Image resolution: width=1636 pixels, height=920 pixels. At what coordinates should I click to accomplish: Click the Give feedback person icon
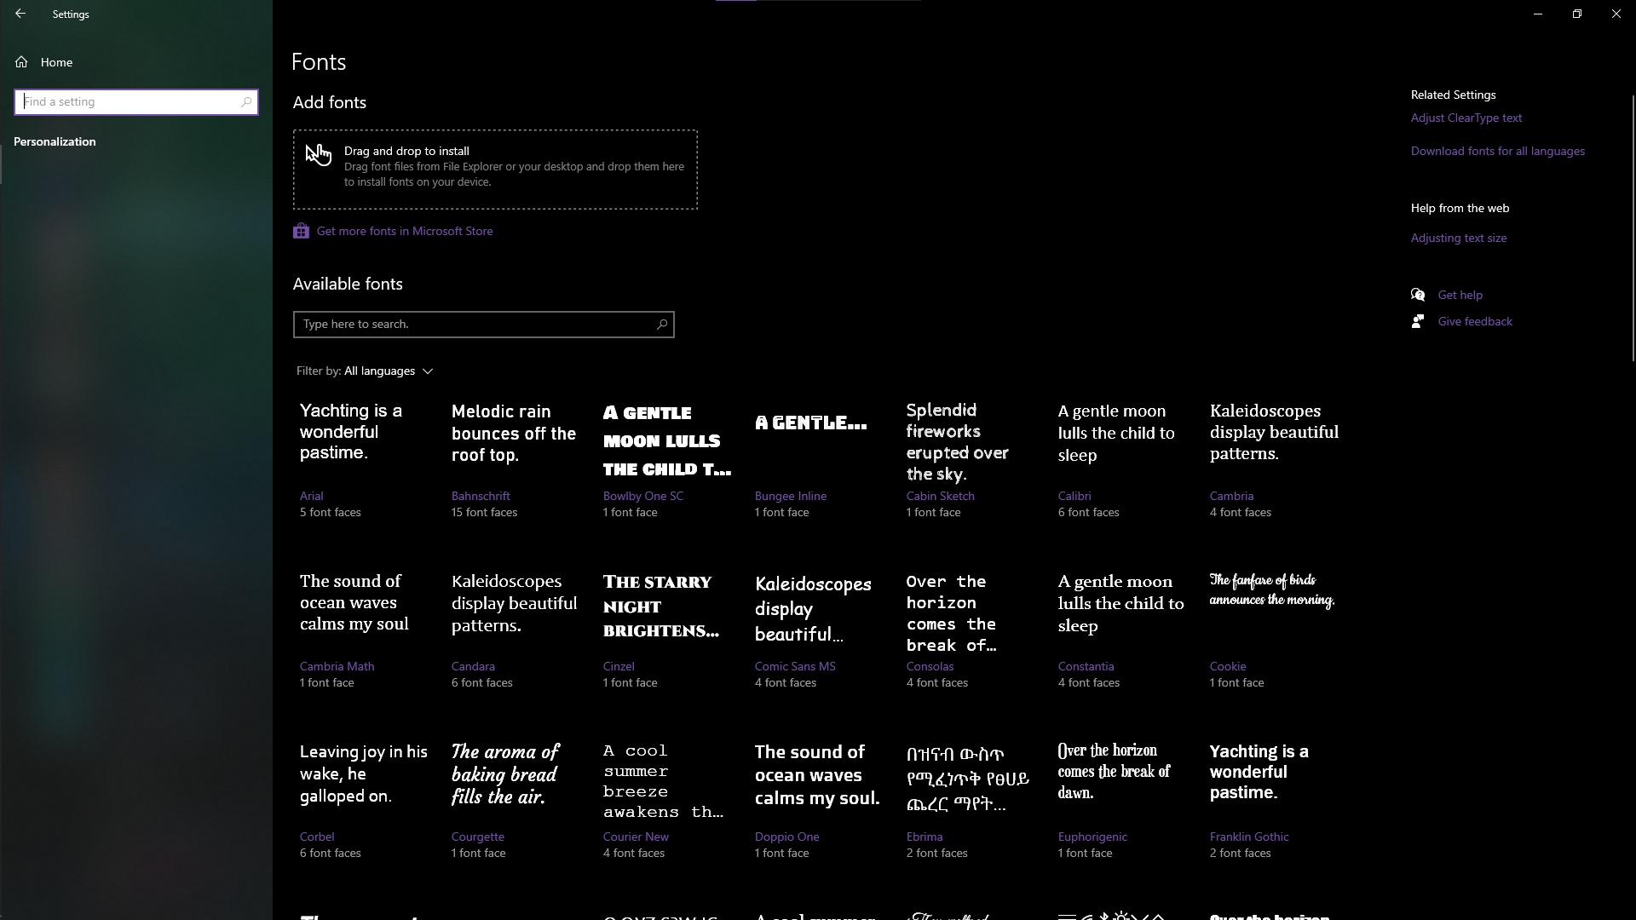pyautogui.click(x=1418, y=321)
